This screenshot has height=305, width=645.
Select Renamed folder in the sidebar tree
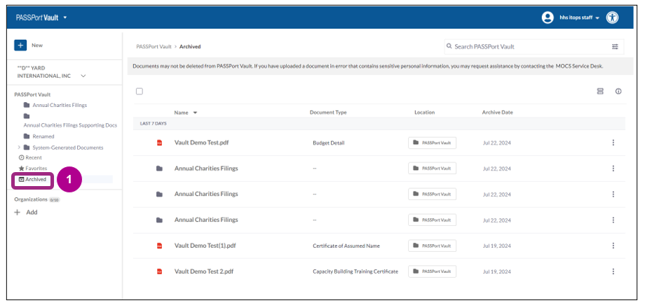[x=43, y=136]
